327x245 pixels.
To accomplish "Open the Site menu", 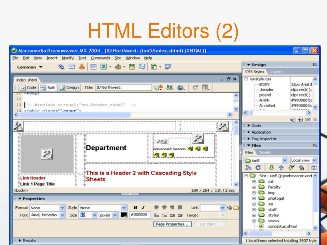I will 118,58.
